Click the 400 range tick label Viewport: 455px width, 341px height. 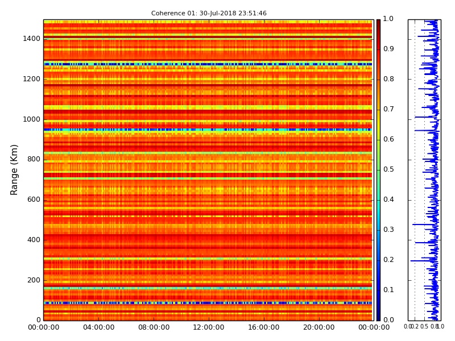point(34,240)
